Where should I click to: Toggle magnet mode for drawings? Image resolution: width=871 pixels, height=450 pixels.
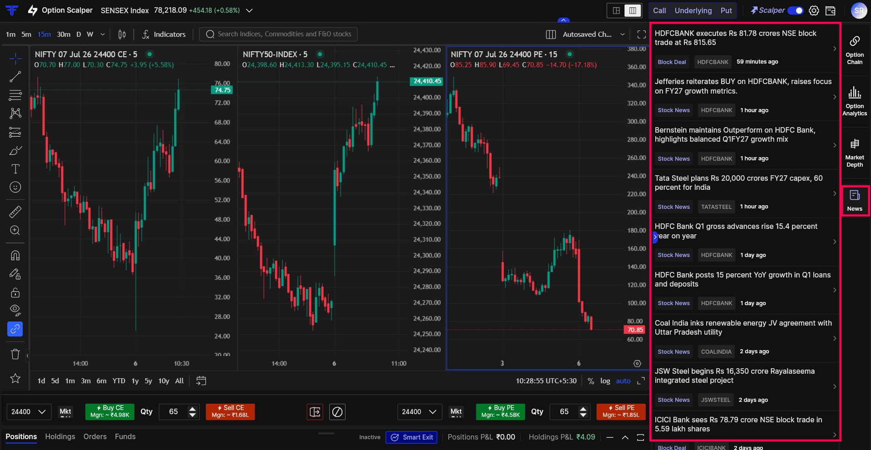coord(15,255)
